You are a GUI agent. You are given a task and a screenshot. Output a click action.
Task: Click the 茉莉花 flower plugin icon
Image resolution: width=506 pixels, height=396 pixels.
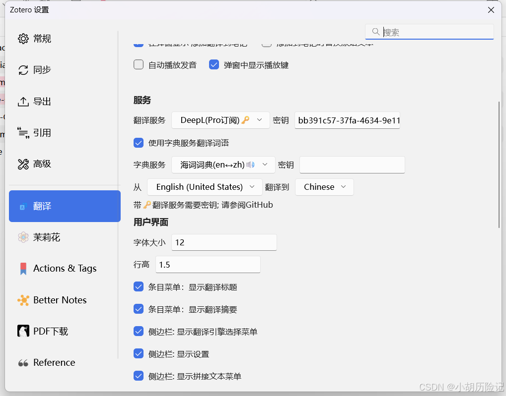[x=22, y=237]
